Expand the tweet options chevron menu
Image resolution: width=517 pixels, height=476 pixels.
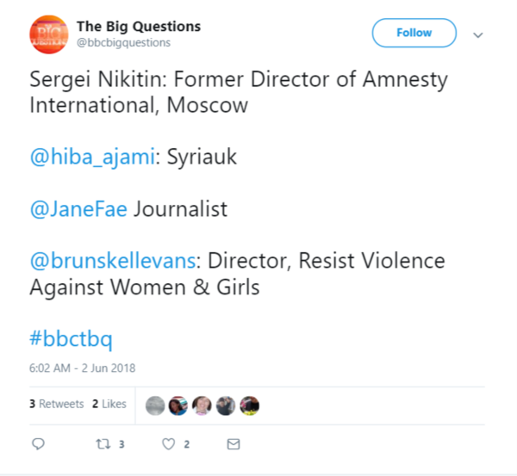[478, 35]
